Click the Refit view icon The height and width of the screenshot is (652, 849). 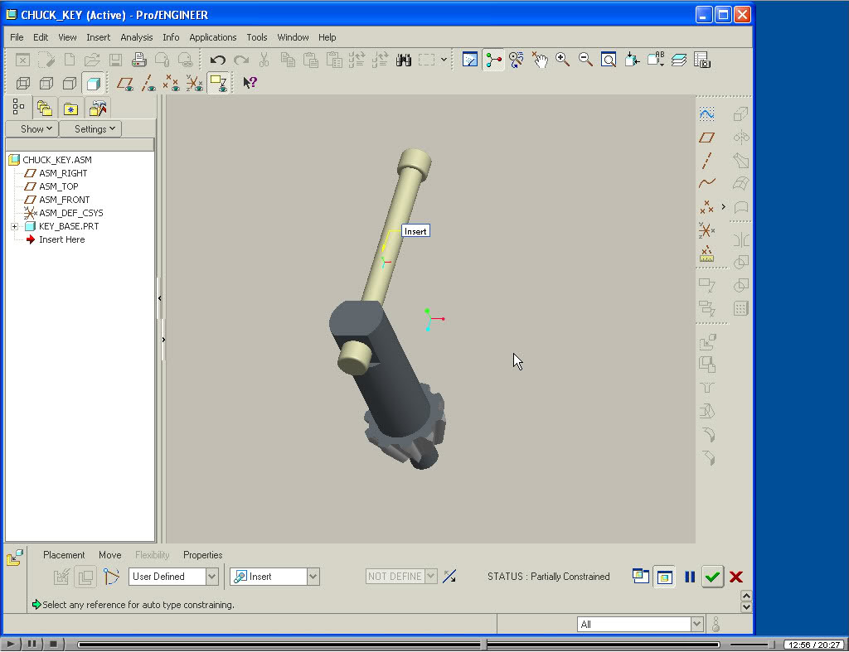pyautogui.click(x=609, y=60)
